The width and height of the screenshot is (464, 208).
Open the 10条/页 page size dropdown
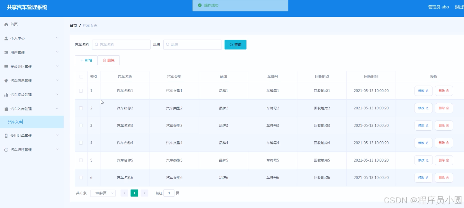point(103,193)
